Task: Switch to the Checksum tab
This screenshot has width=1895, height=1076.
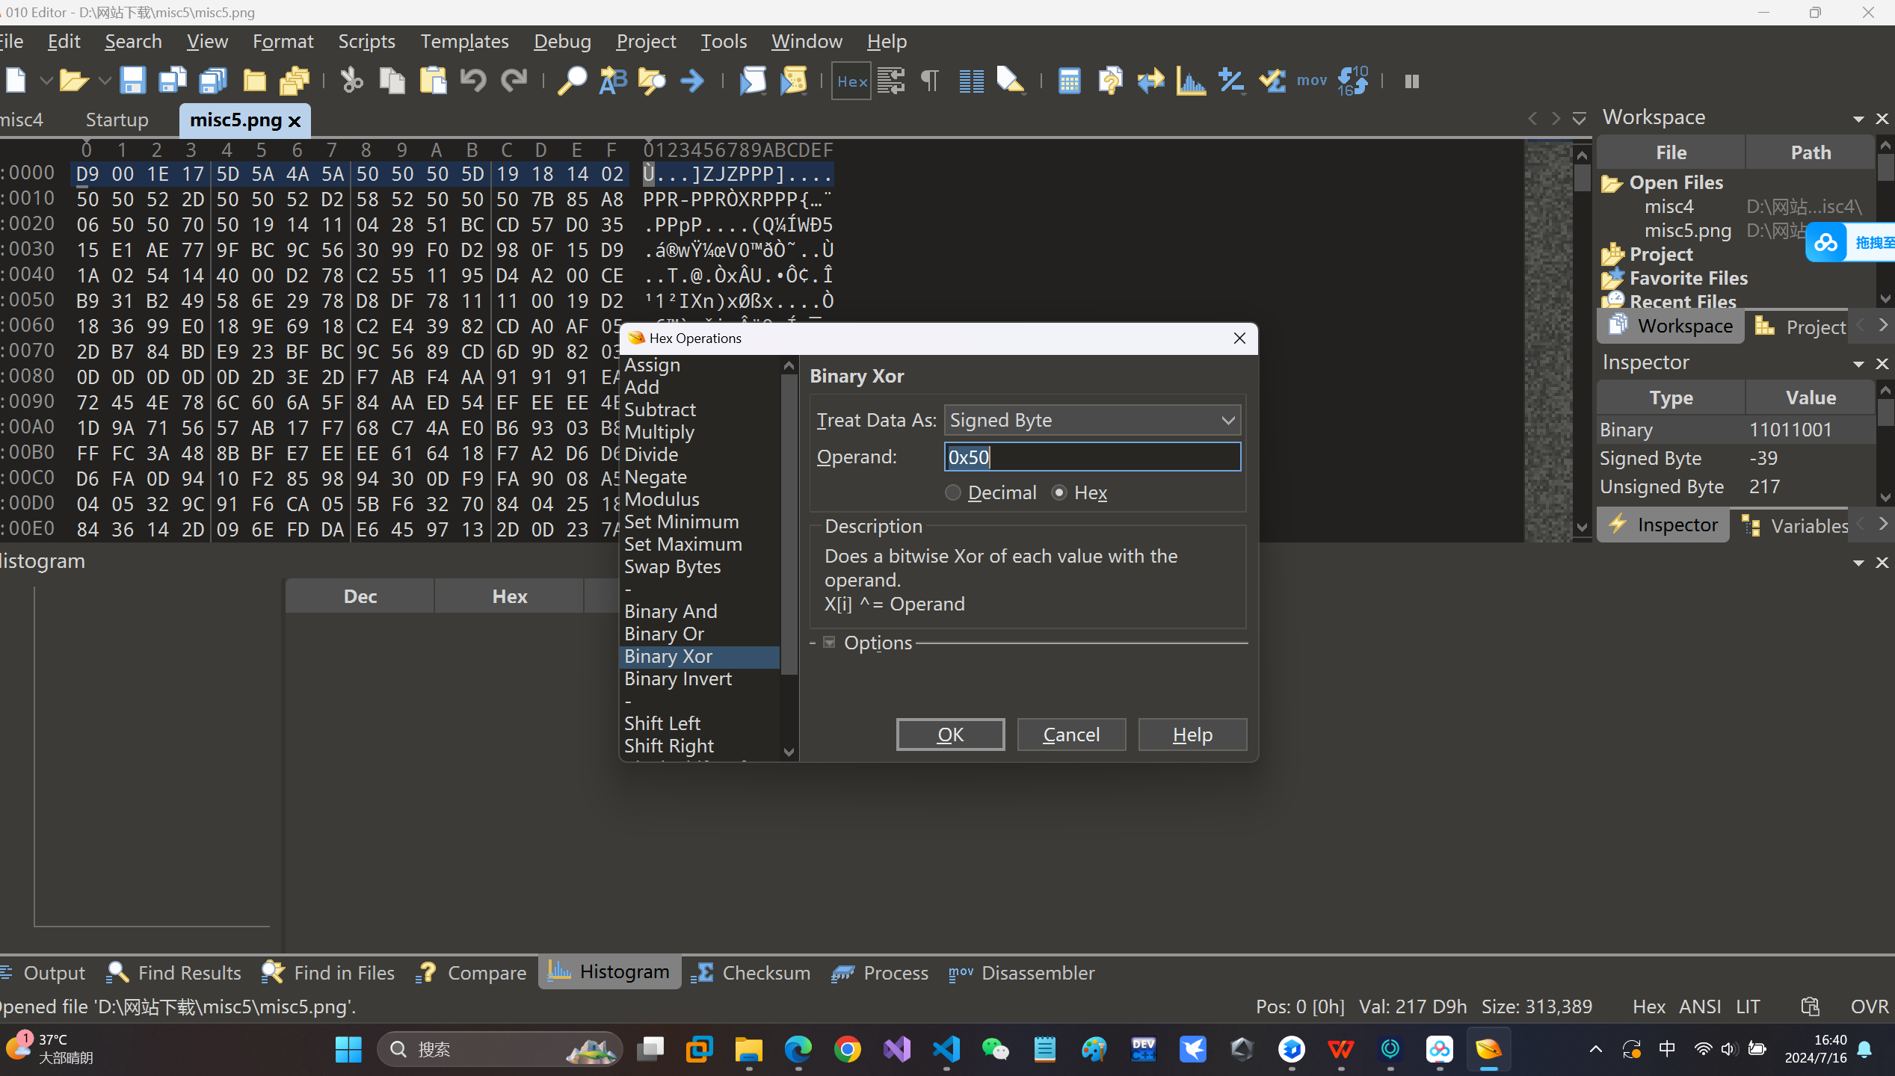Action: (751, 973)
